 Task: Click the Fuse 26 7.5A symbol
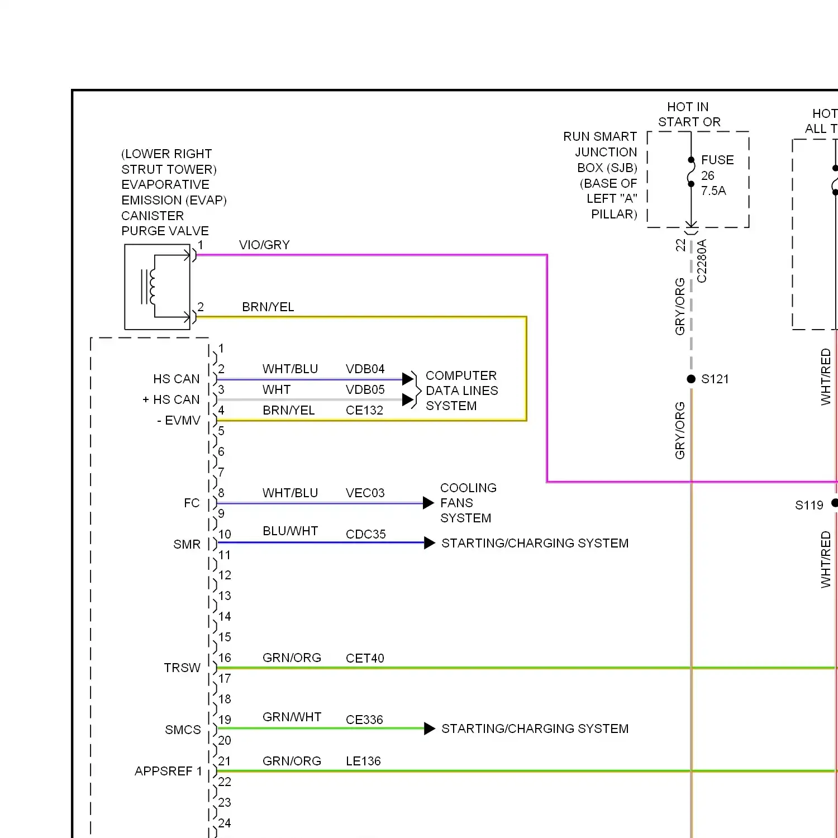click(x=691, y=172)
